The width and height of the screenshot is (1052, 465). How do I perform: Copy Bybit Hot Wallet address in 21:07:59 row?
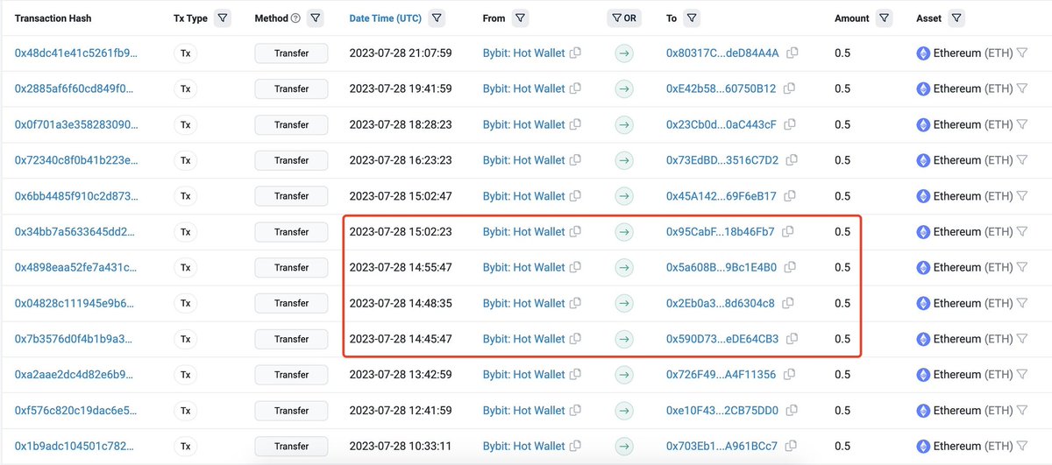pos(576,53)
